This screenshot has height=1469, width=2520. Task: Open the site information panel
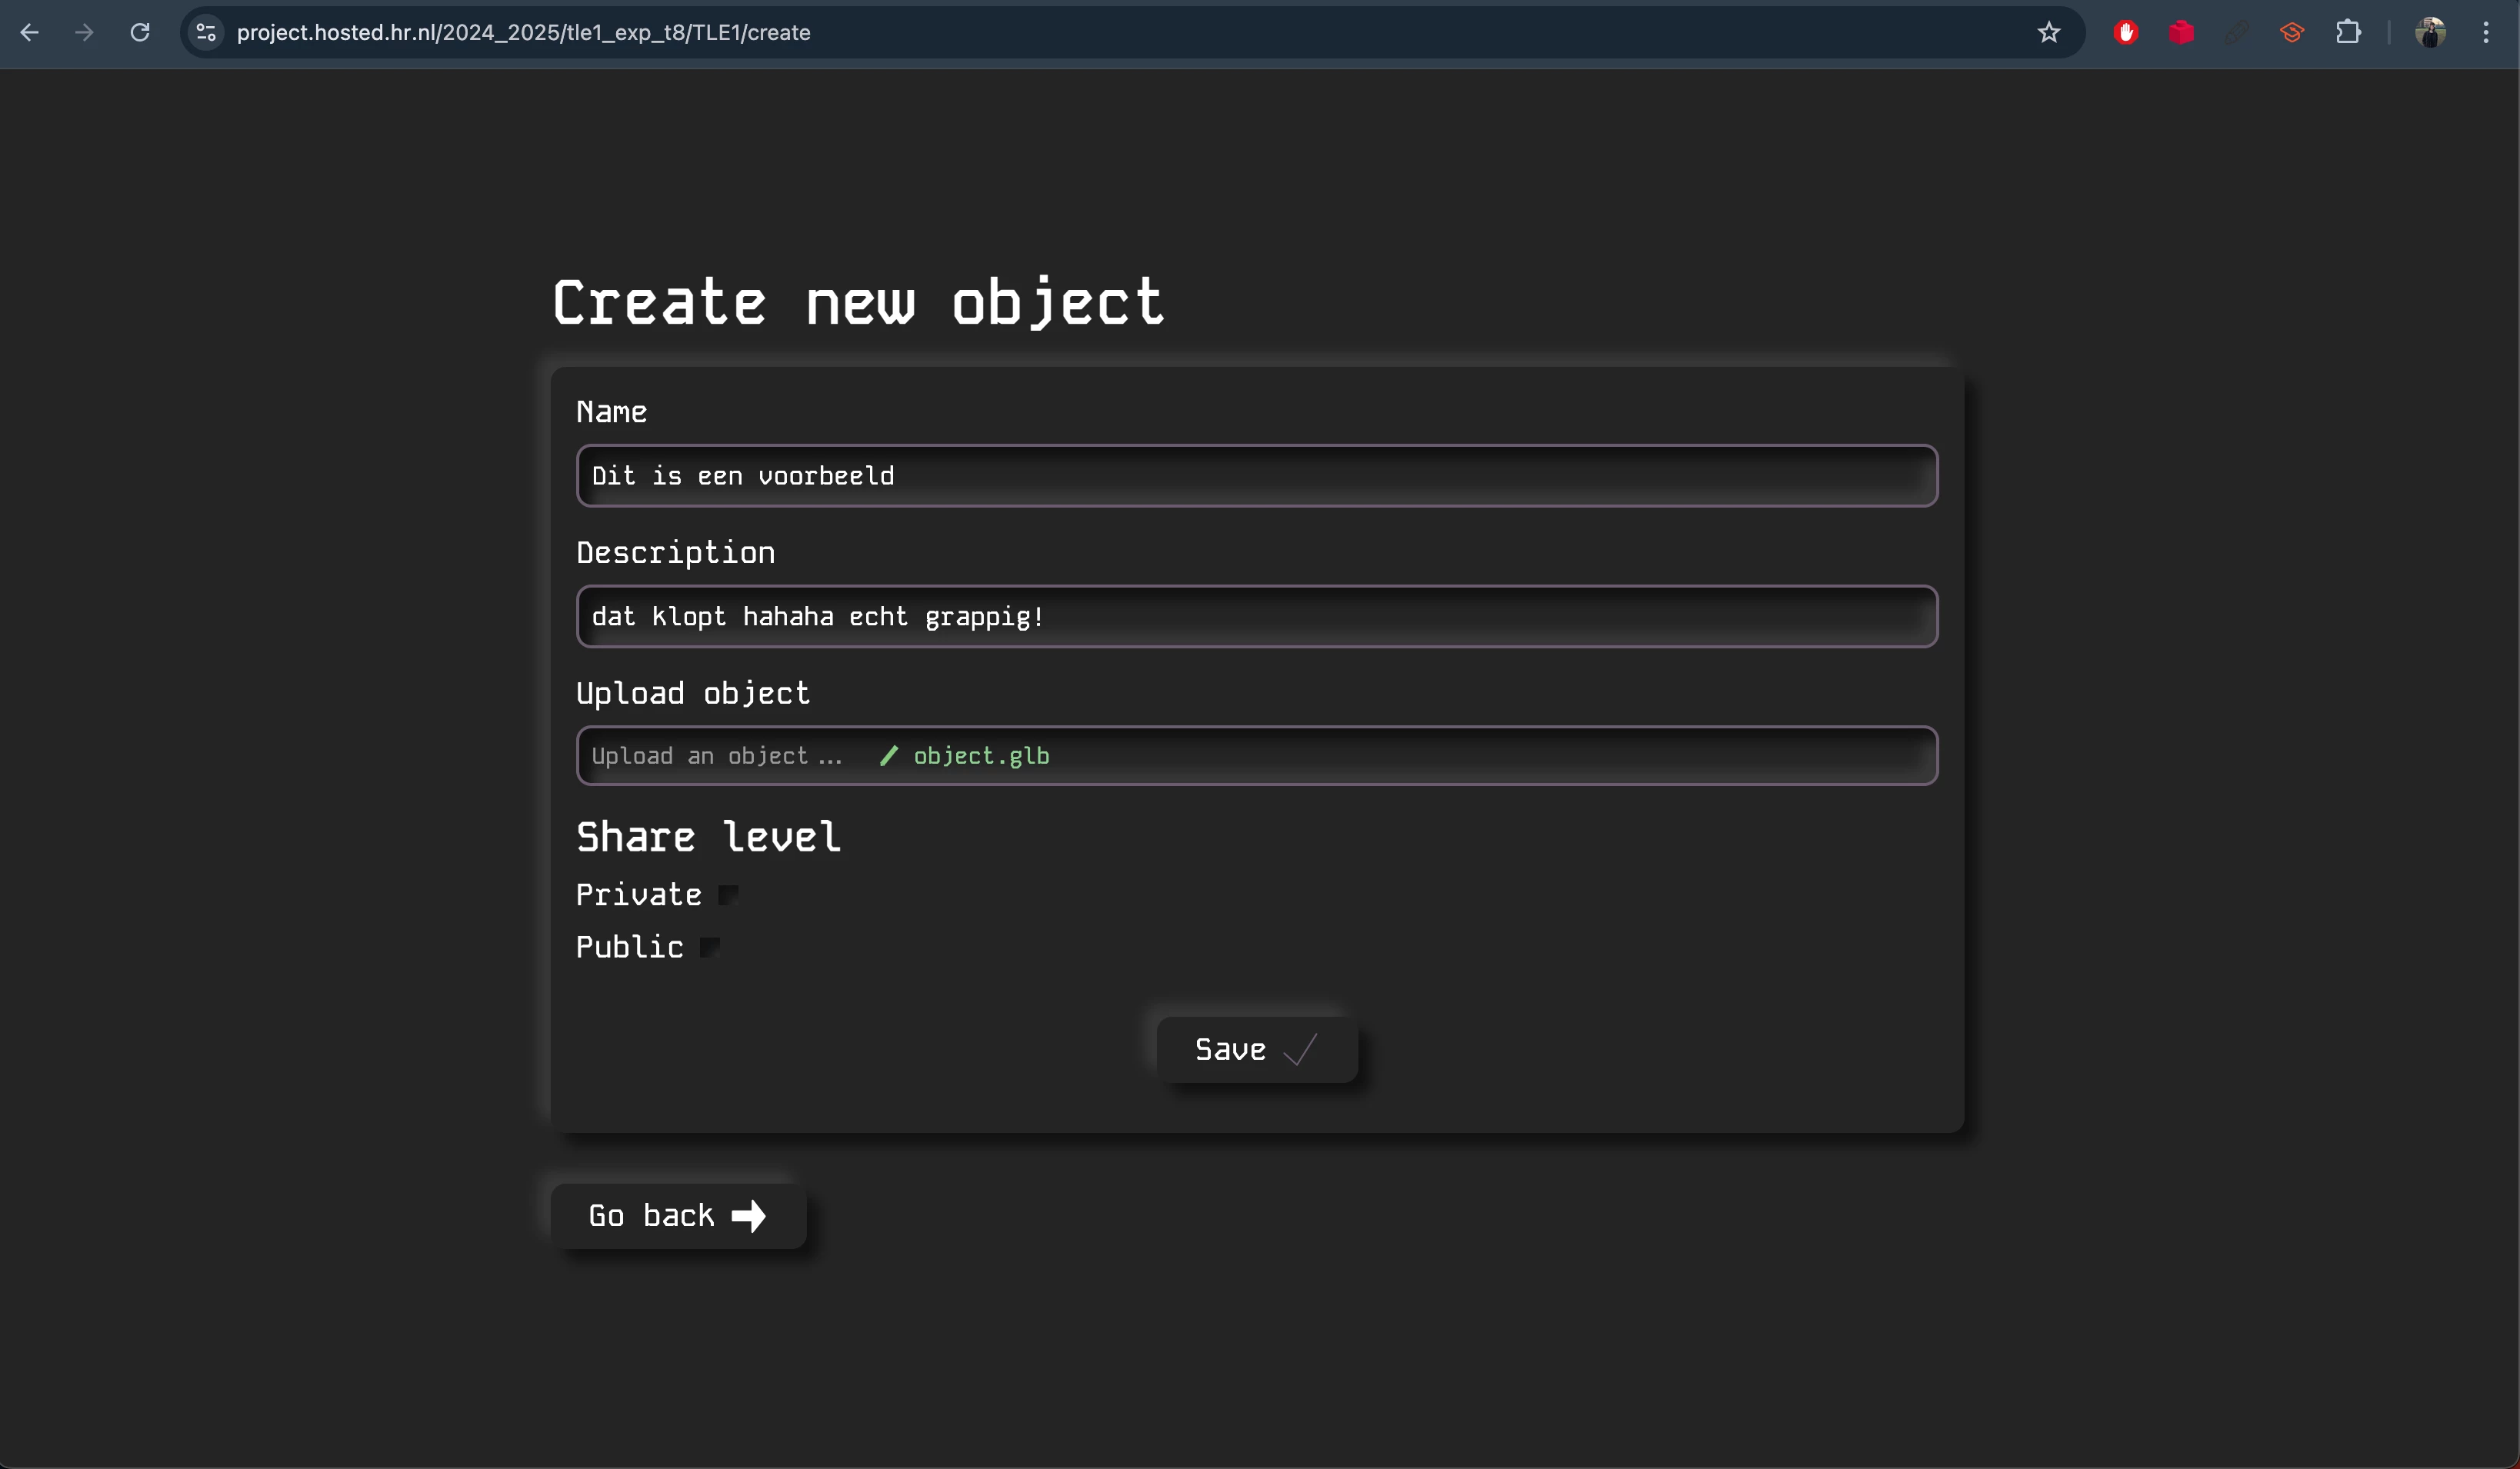click(205, 32)
